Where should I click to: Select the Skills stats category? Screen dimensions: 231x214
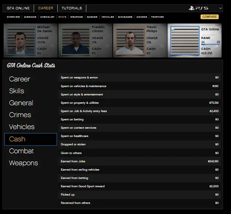coord(17,91)
